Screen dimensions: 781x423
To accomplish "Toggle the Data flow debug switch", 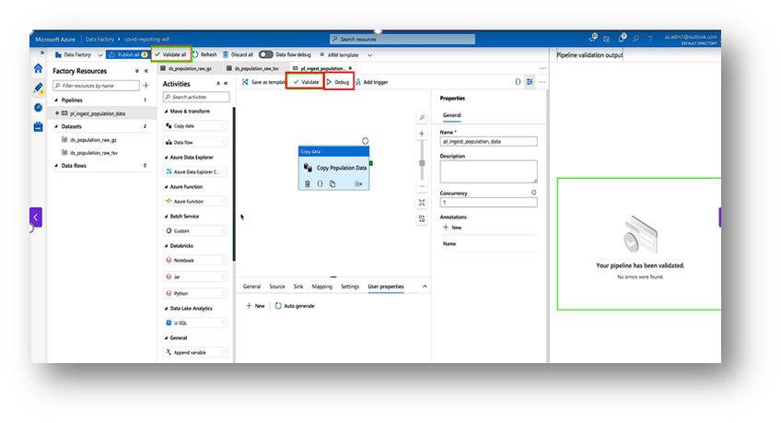I will (x=266, y=54).
